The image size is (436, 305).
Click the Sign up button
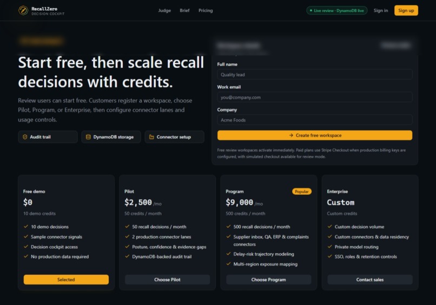click(406, 11)
